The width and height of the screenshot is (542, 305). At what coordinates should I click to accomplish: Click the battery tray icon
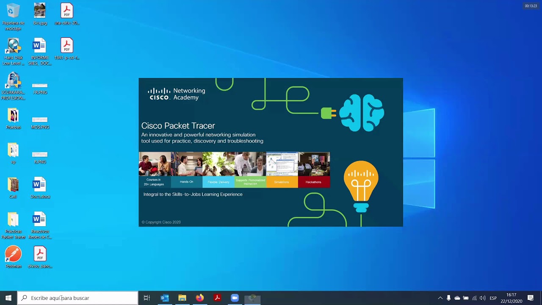(466, 298)
